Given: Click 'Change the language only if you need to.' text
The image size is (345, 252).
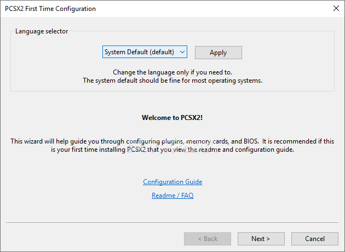Looking at the screenshot, I should point(173,72).
